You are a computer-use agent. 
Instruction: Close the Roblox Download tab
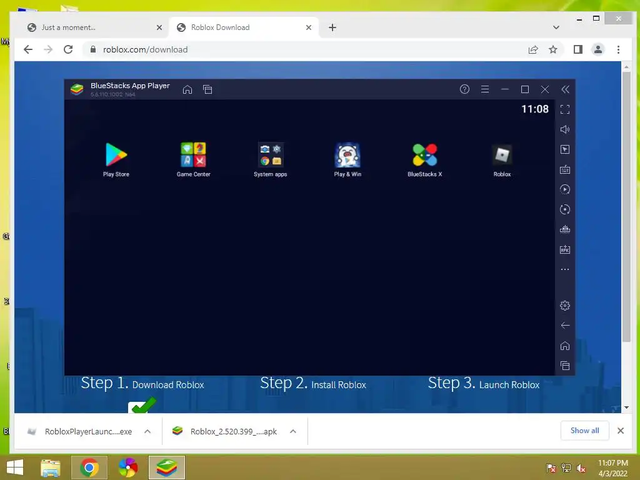(x=309, y=27)
